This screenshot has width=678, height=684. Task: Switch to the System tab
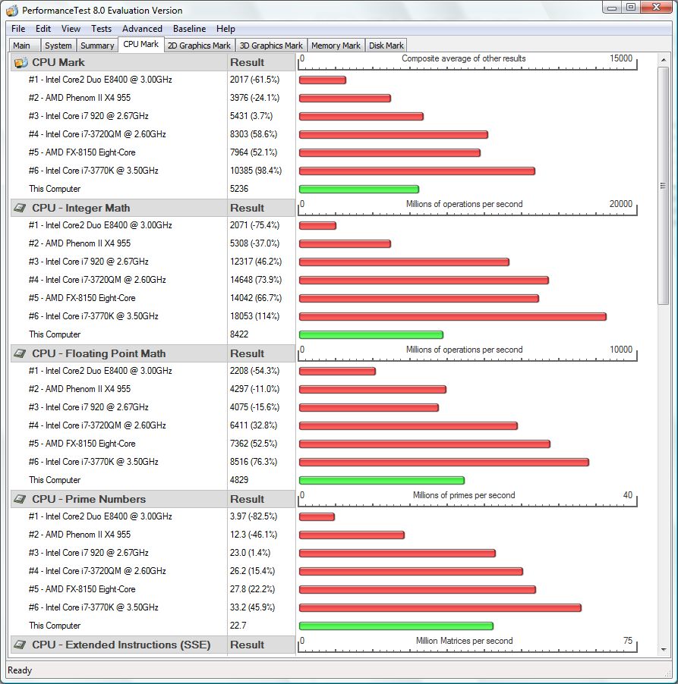[58, 45]
